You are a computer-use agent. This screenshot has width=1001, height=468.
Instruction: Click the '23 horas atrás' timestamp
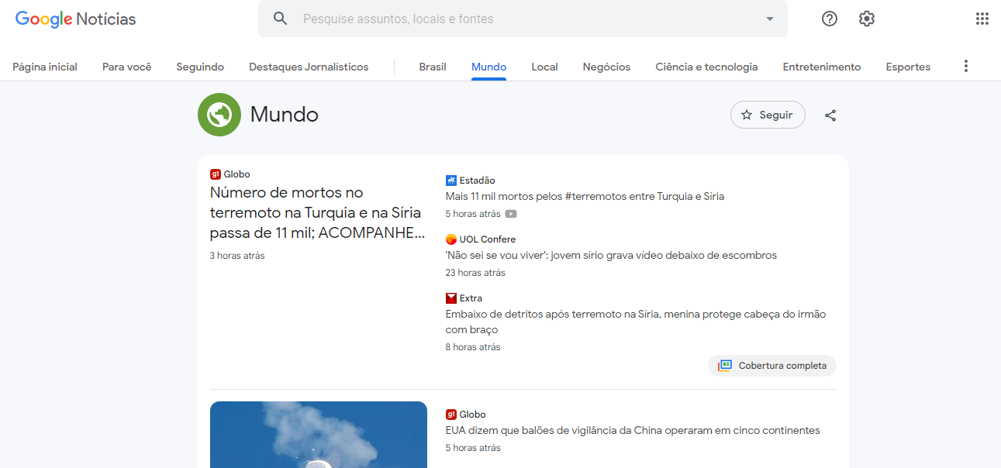[x=475, y=273]
